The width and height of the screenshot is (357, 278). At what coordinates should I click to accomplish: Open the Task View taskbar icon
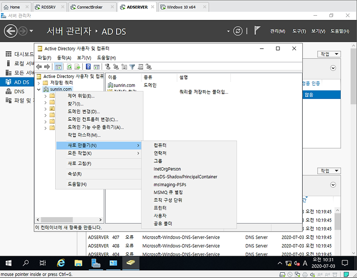tap(43, 263)
